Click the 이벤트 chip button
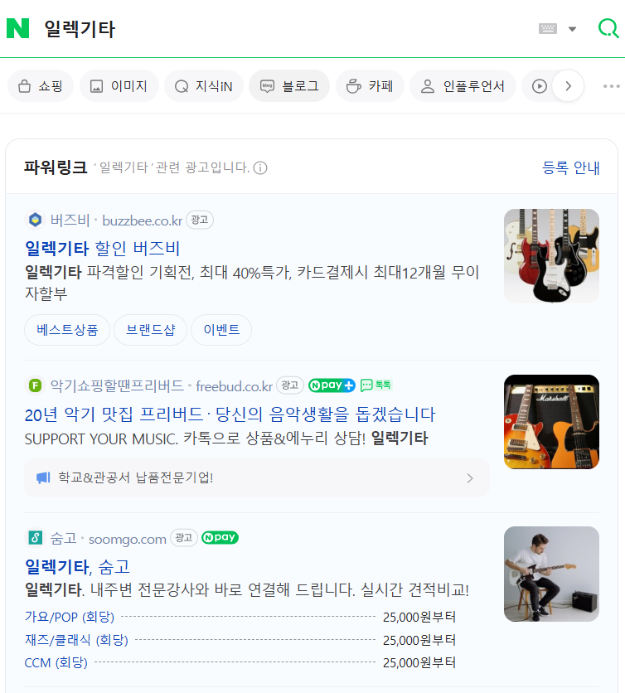The width and height of the screenshot is (625, 693). coord(221,330)
